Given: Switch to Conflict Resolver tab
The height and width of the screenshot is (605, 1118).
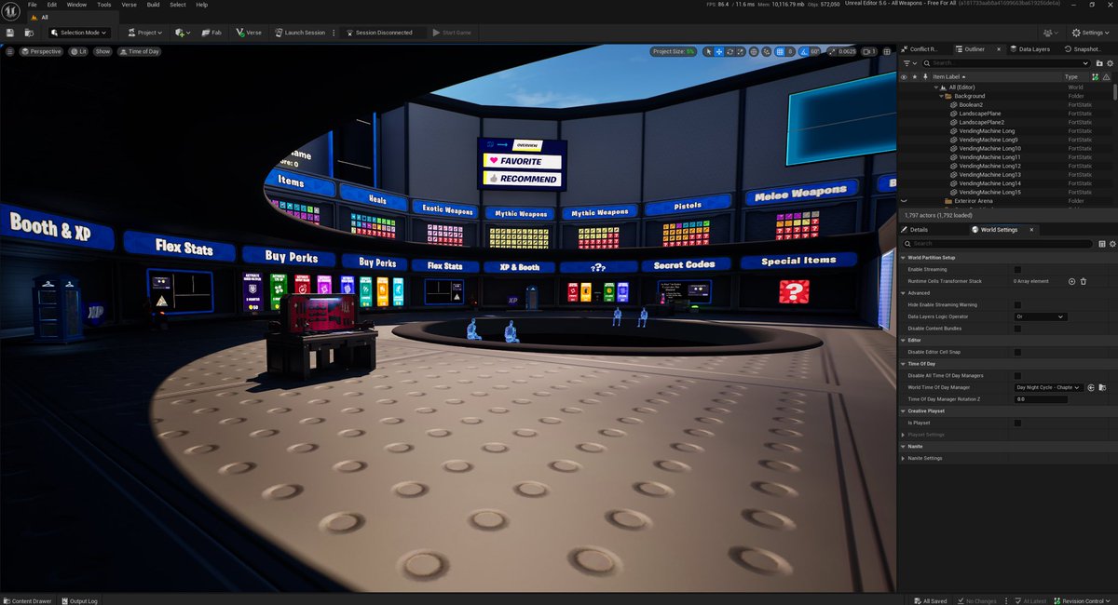Looking at the screenshot, I should coord(920,48).
